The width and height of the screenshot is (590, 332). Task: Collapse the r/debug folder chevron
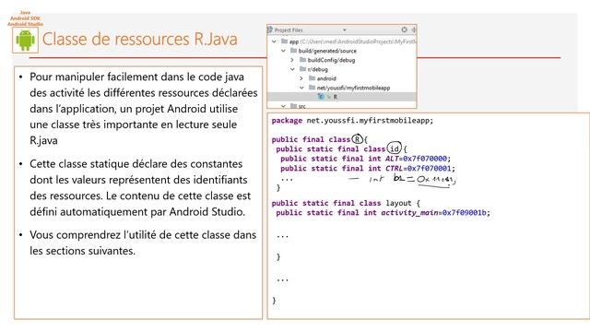pyautogui.click(x=292, y=69)
